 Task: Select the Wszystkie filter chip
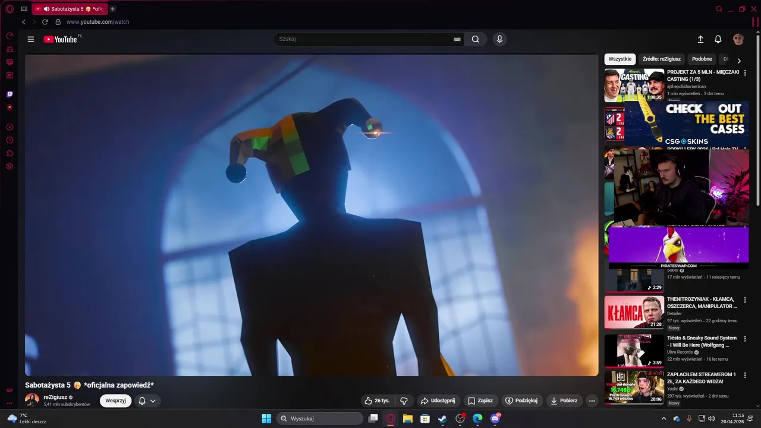pos(620,59)
